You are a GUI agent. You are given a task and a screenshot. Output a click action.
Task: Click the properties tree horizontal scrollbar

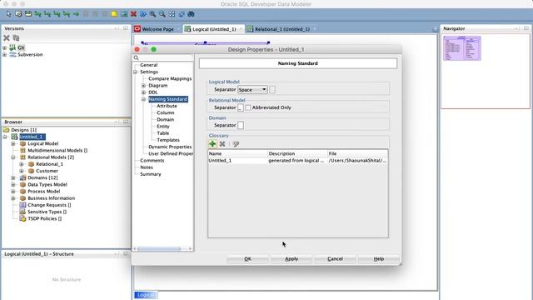pos(159,249)
